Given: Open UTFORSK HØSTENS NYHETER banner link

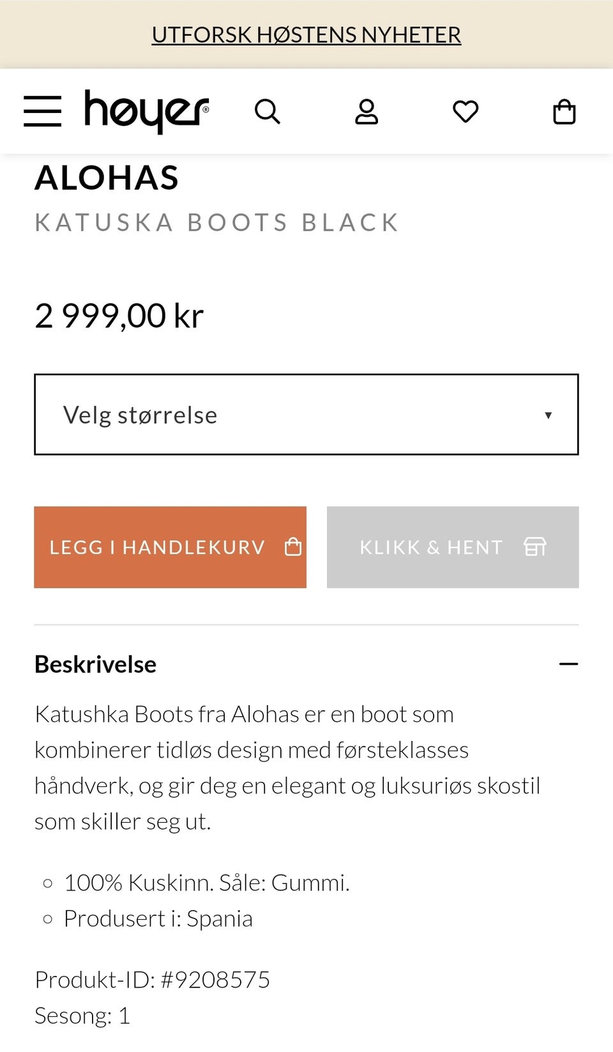Looking at the screenshot, I should point(306,34).
